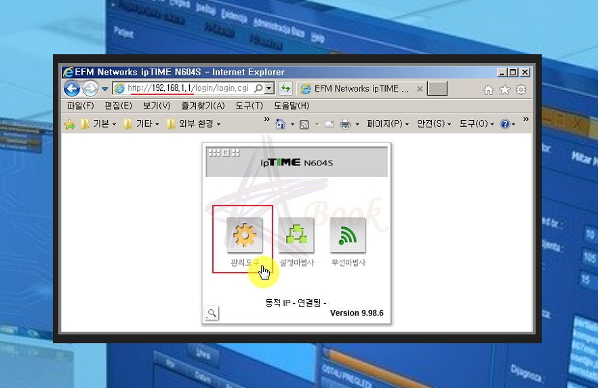Open the 안전(S) command menu
This screenshot has height=388, width=598.
tap(434, 123)
